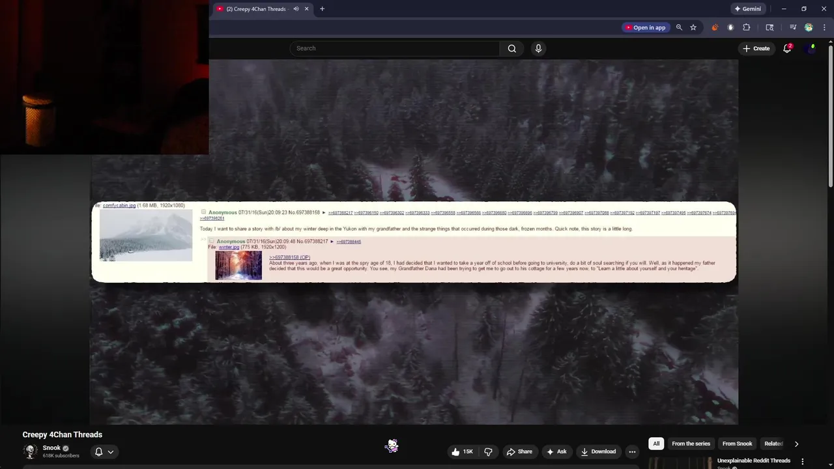Image resolution: width=834 pixels, height=469 pixels.
Task: Like the video with 15K likes
Action: click(462, 451)
